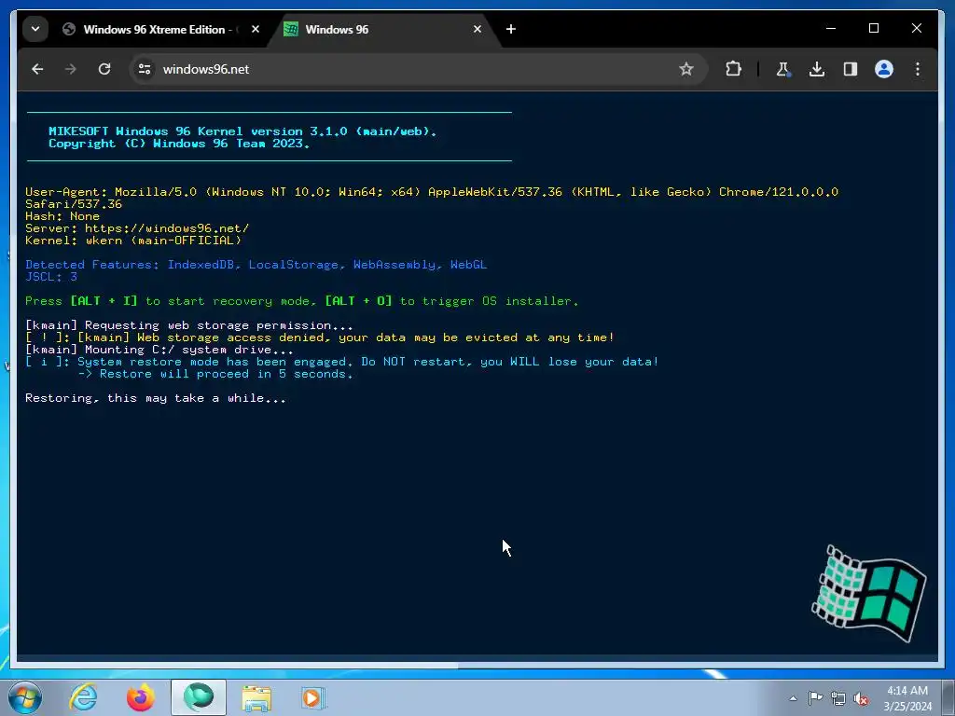Show hidden system tray icons arrow
Screen dimensions: 955x716
793,698
